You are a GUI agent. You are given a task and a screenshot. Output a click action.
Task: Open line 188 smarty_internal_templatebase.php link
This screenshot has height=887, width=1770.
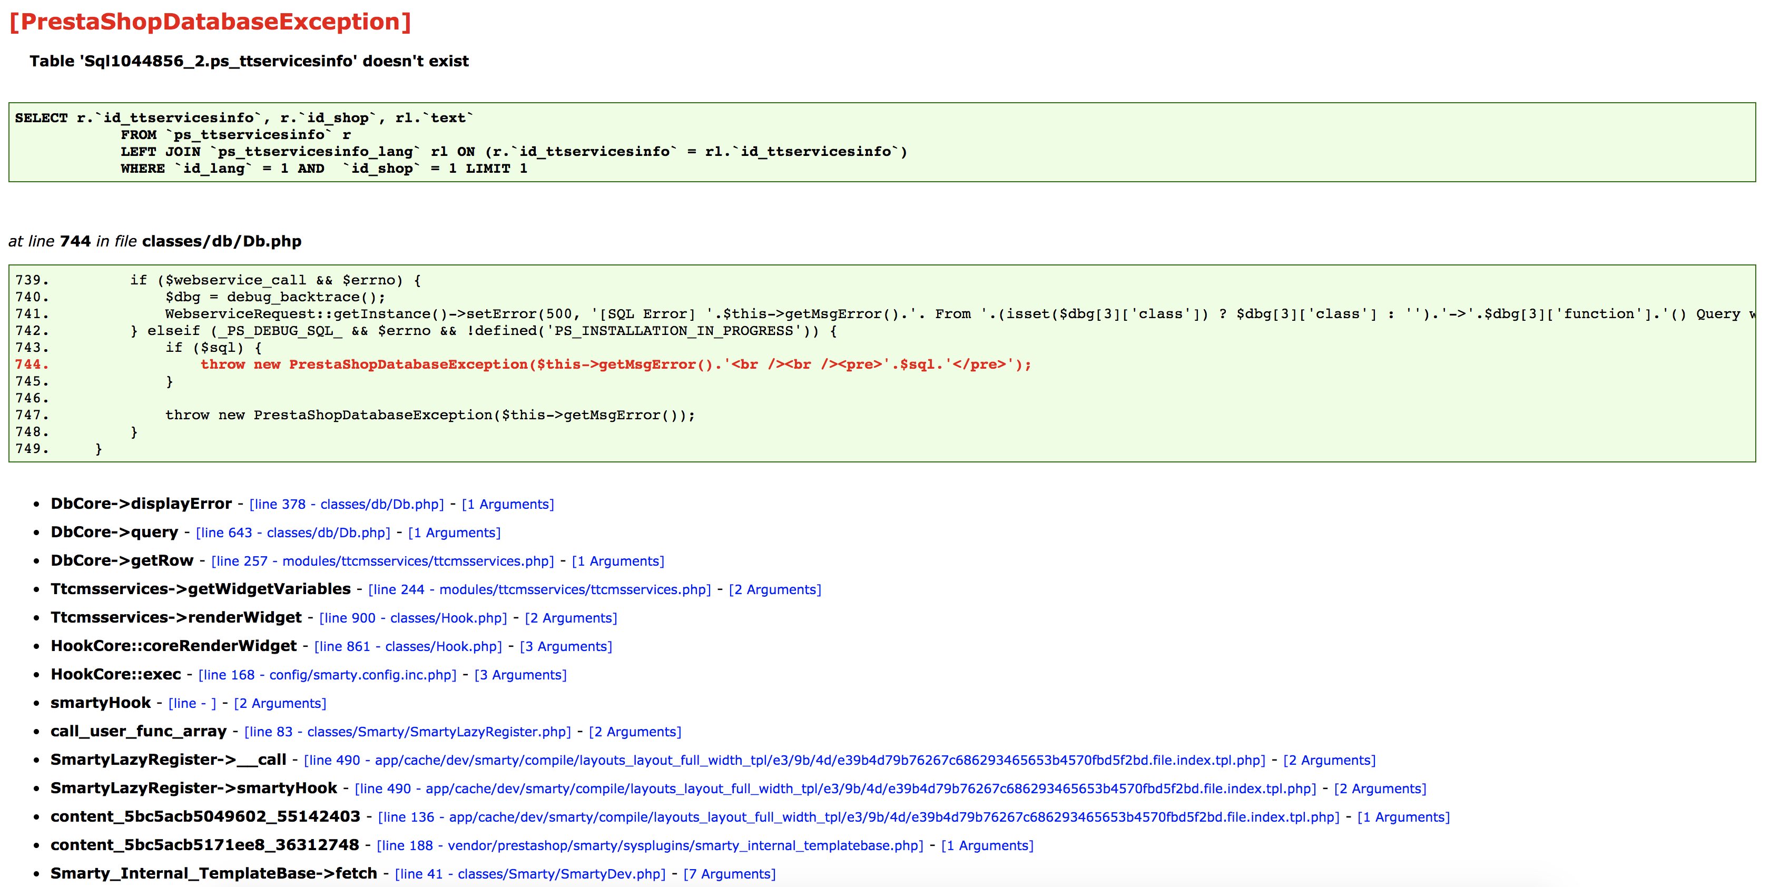pos(650,846)
